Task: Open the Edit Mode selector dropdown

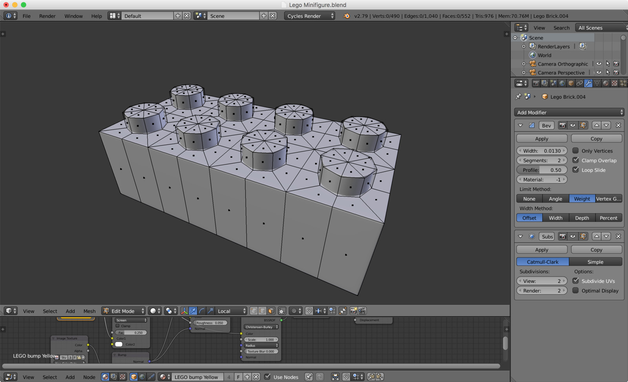Action: pyautogui.click(x=123, y=311)
